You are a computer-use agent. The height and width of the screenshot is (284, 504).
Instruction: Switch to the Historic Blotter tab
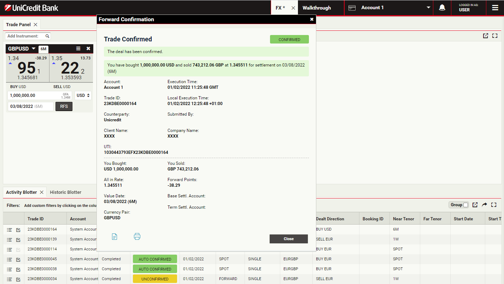pyautogui.click(x=65, y=192)
